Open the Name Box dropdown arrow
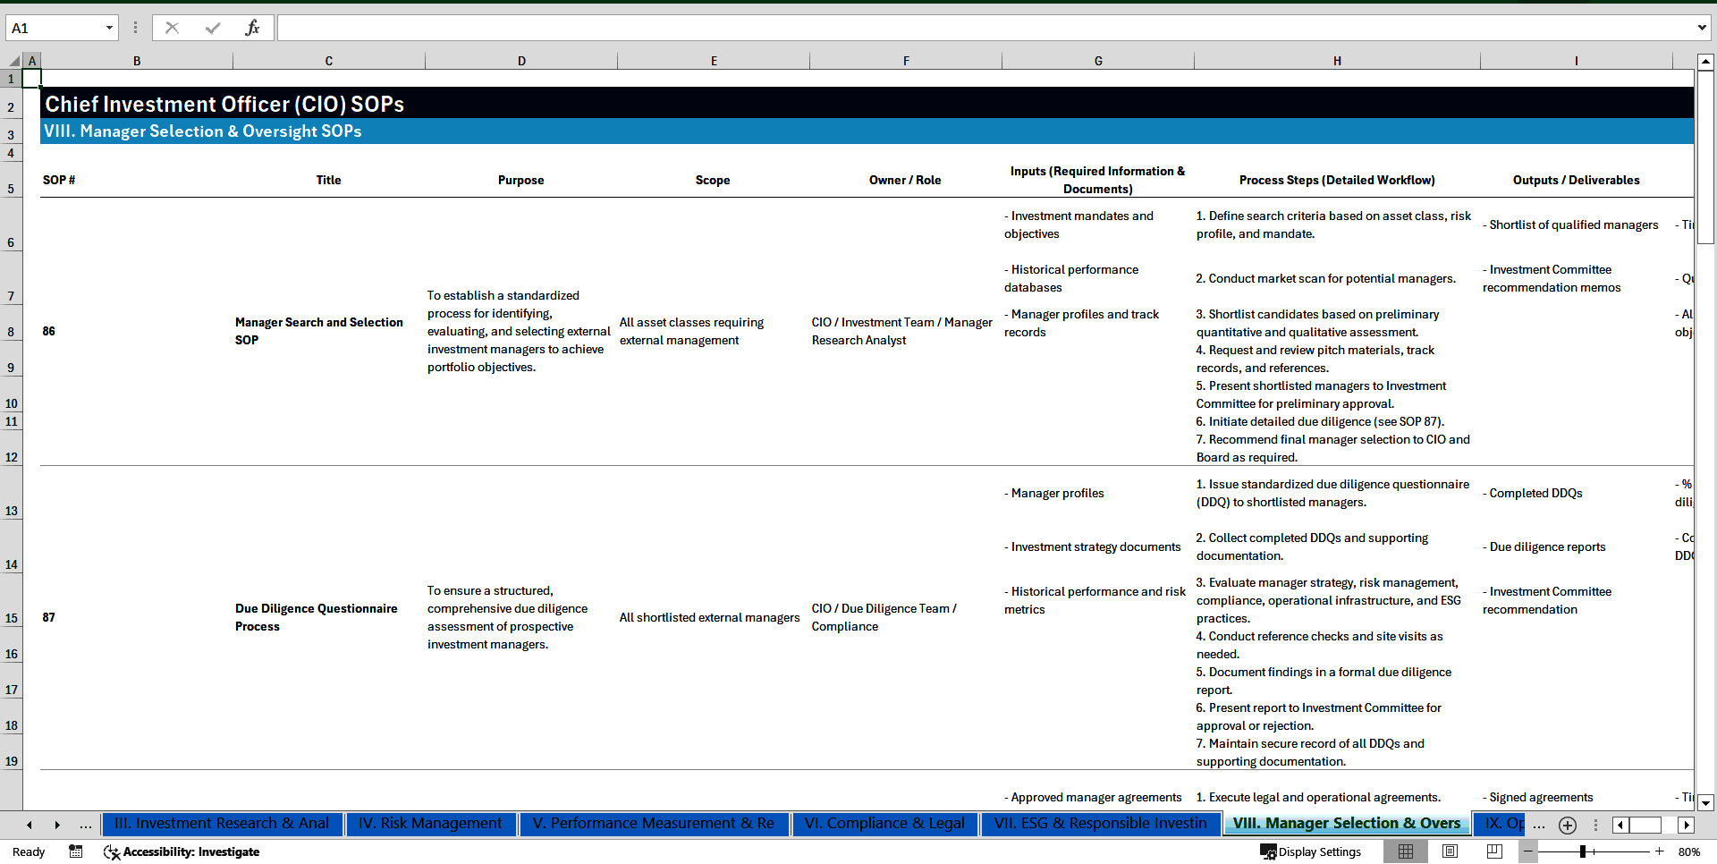This screenshot has width=1717, height=864. click(110, 28)
